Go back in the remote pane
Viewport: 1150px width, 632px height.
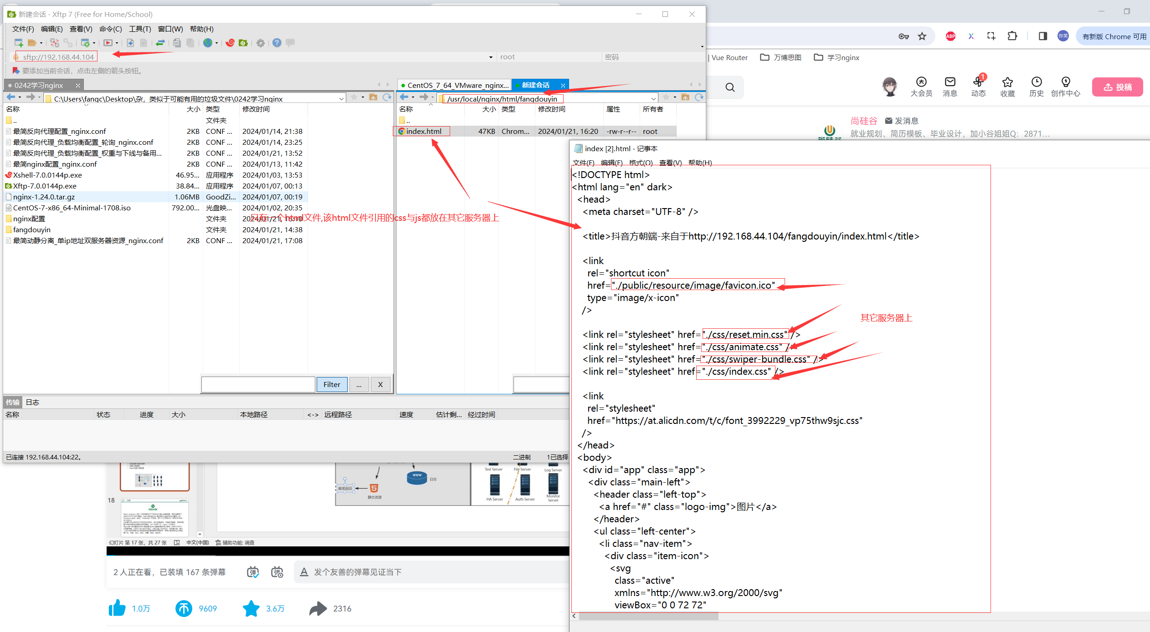pos(404,97)
